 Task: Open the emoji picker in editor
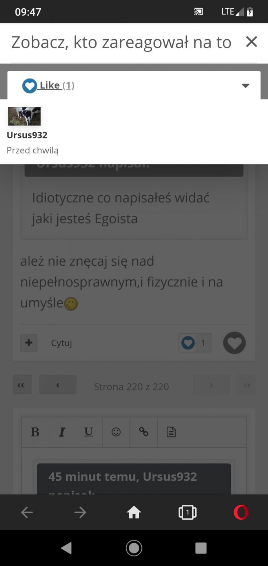coord(116,432)
